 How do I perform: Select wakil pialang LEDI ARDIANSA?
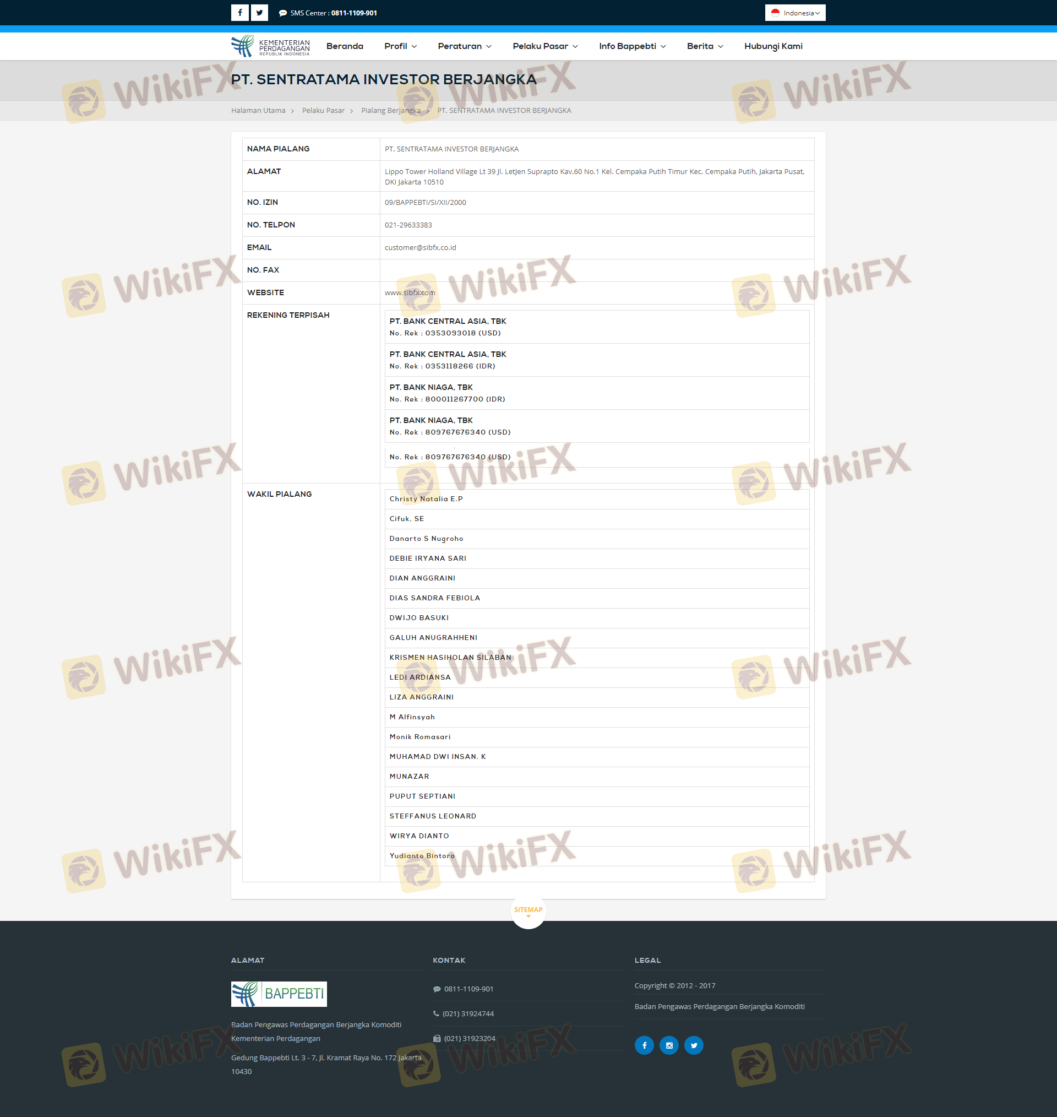click(x=597, y=677)
